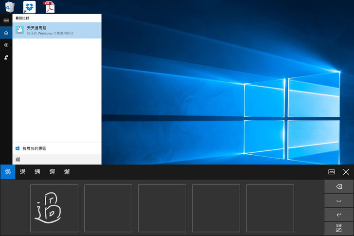This screenshot has height=236, width=354.
Task: Undock the handwriting keyboard panel
Action: point(332,172)
